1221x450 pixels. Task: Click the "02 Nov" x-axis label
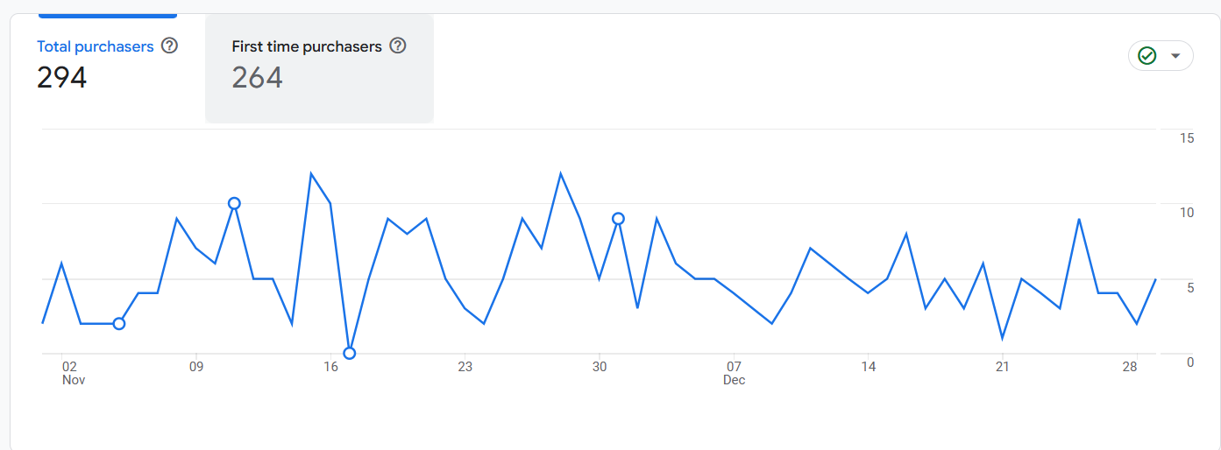coord(71,373)
